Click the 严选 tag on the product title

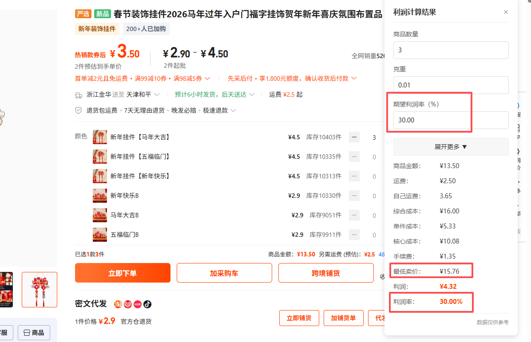pos(83,14)
